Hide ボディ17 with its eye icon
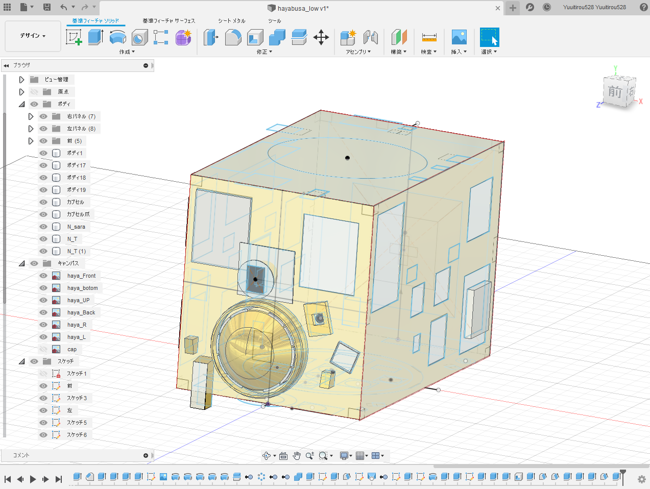 43,165
